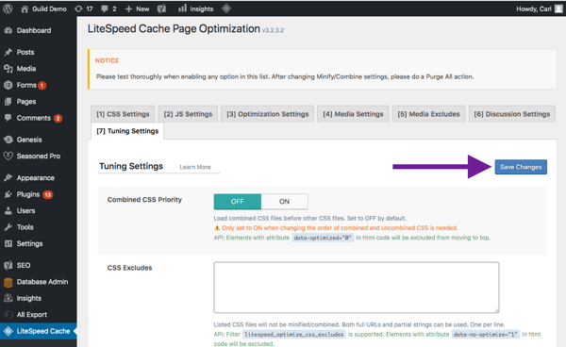Switch to the [2] JS Settings tab

click(188, 114)
